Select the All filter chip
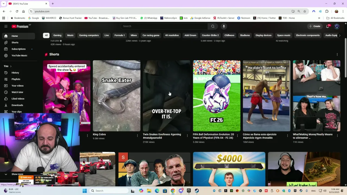The image size is (347, 195). [46, 35]
